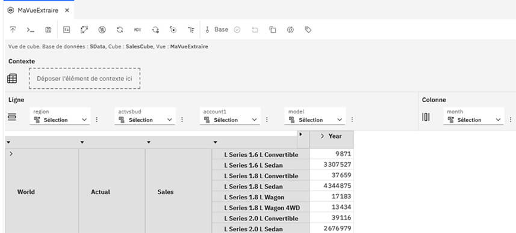Click the cell with value 9871

332,154
